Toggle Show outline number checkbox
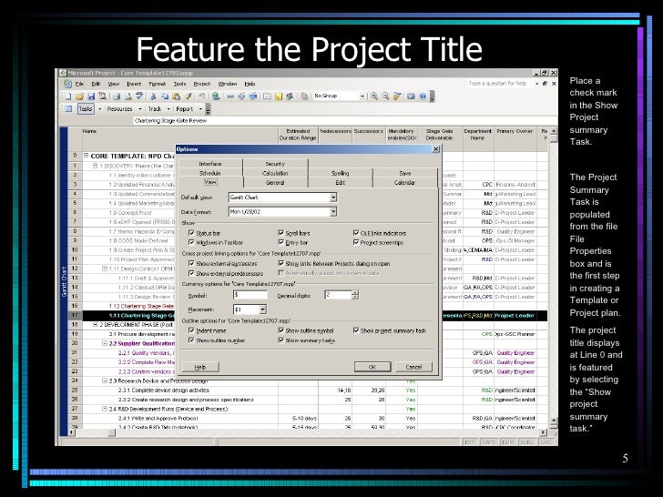Screen dimensions: 663x497 click(191, 340)
